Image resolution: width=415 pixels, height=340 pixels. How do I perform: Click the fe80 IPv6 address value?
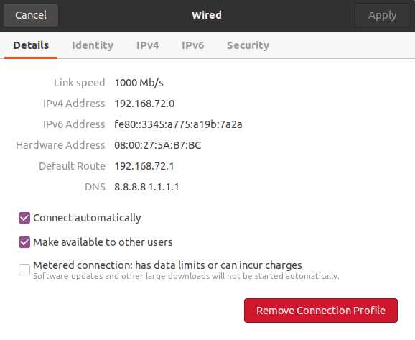coord(178,124)
